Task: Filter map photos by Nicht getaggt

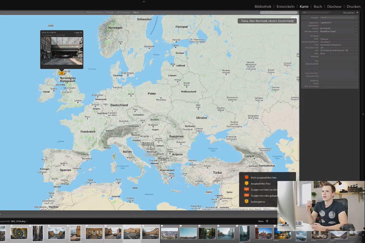Action: (124, 12)
